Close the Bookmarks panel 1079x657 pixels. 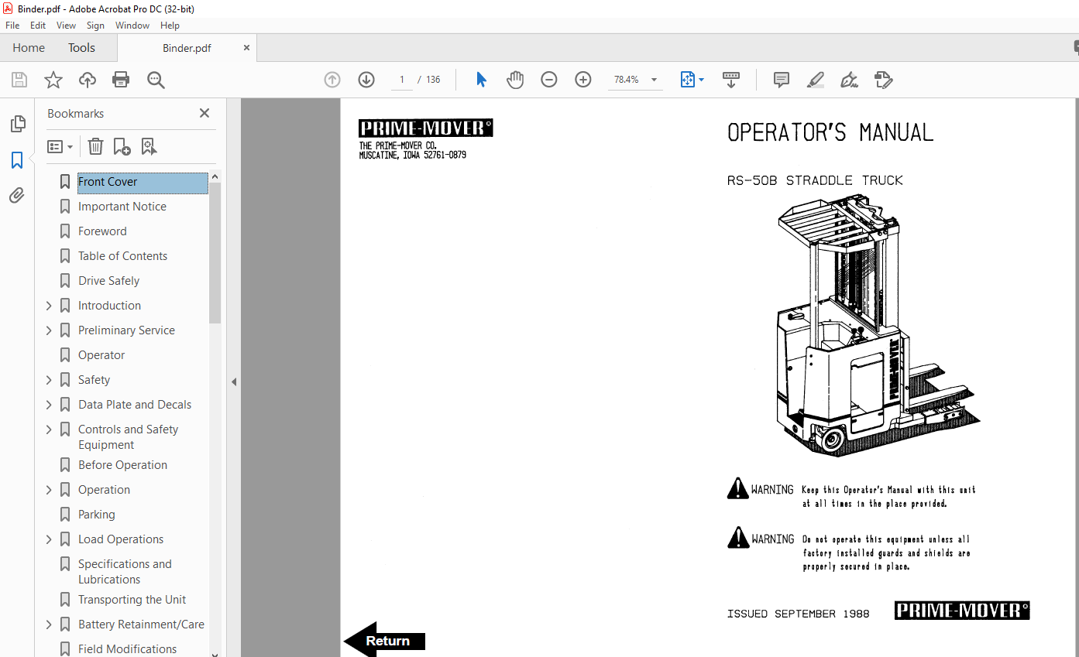204,113
